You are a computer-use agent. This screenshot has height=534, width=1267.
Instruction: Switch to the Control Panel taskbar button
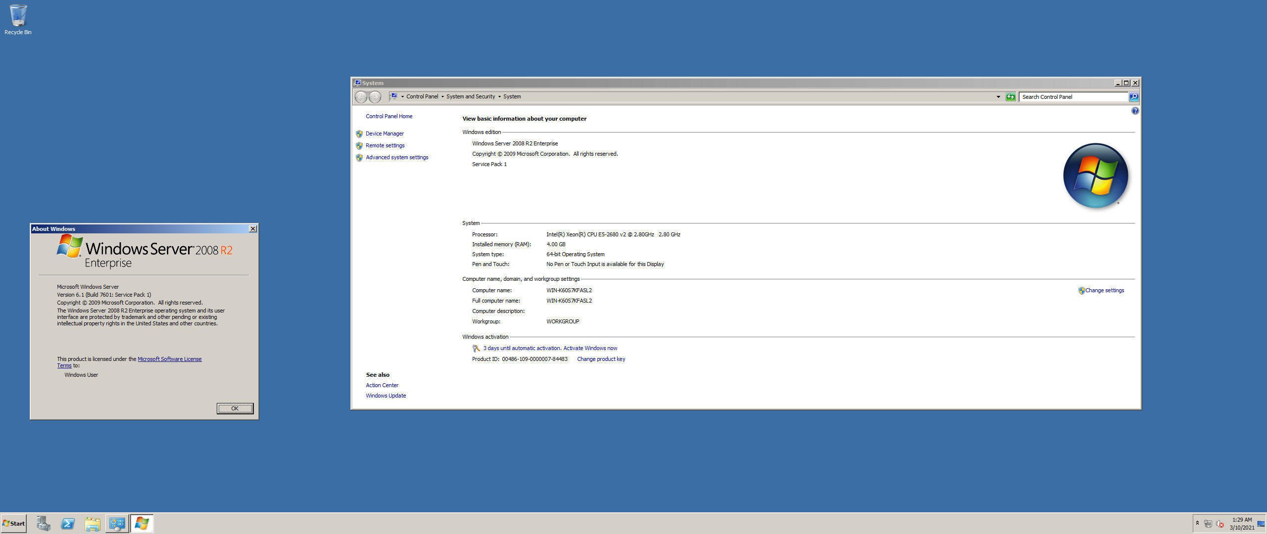tap(117, 524)
